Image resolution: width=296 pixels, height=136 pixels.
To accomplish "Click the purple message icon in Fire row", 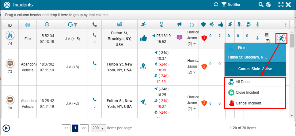I will 180,37.
